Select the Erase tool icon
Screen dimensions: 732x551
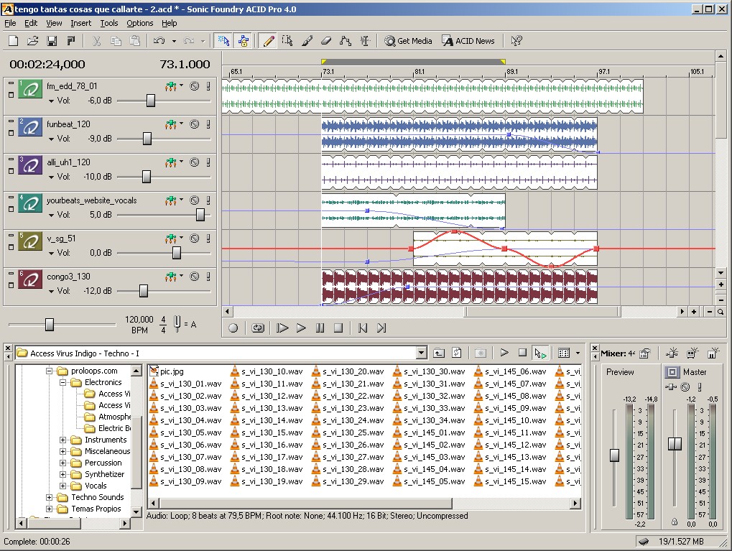click(326, 41)
